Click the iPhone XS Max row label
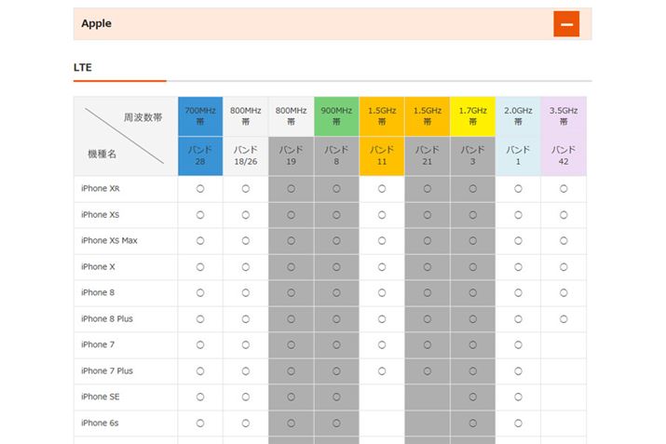Viewport: 666px width, 444px height. (109, 241)
